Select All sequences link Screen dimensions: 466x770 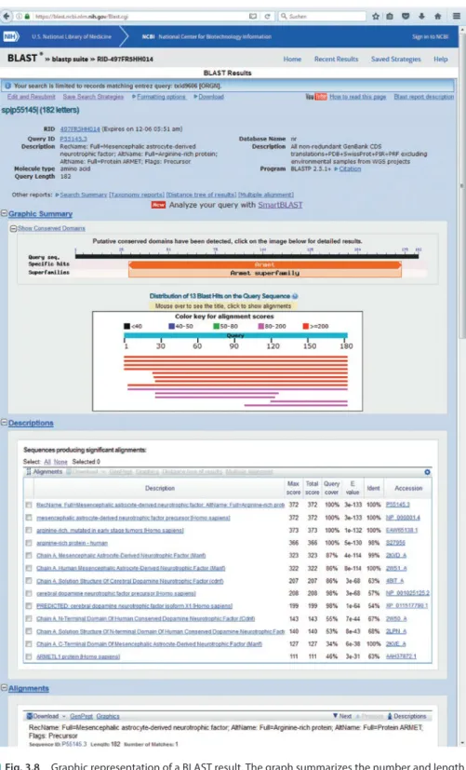tap(47, 462)
